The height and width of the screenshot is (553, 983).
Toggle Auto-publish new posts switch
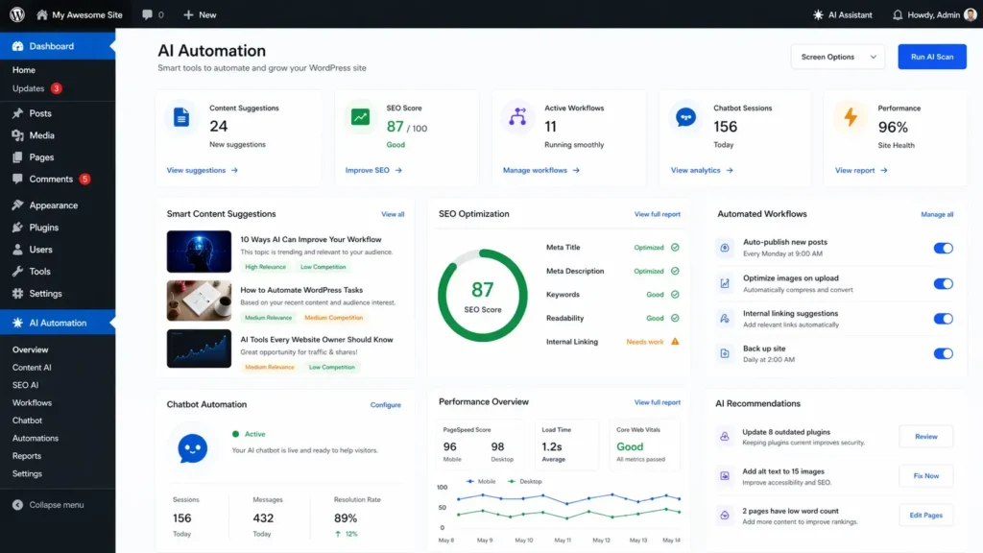(943, 249)
